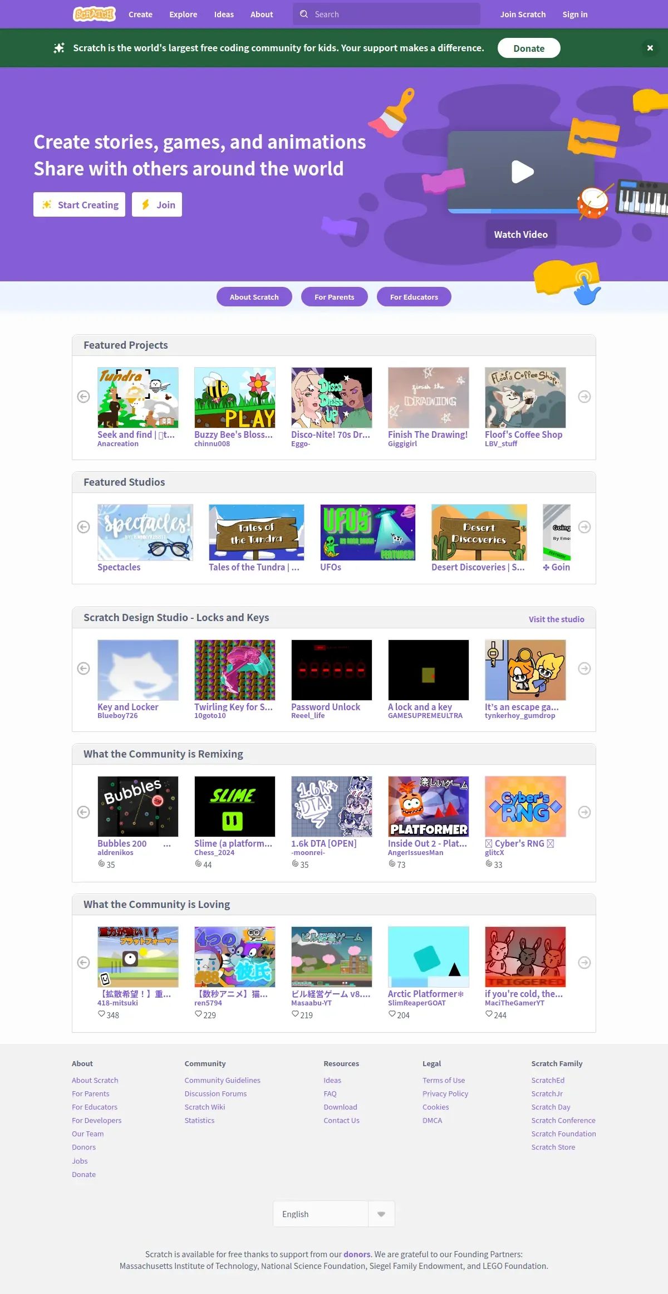Click the donors link in footer text
Image resolution: width=668 pixels, height=1294 pixels.
pyautogui.click(x=357, y=1254)
